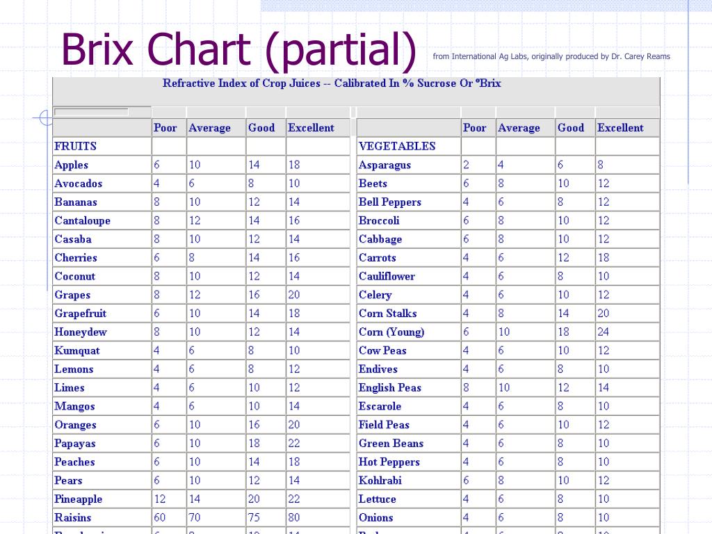Select the Casaba row label

(x=73, y=239)
